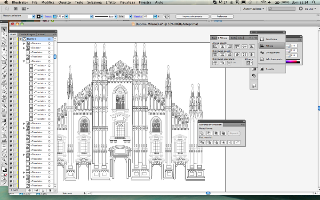
Task: Click vertical align bottom in Allinea panel
Action: (x=252, y=47)
